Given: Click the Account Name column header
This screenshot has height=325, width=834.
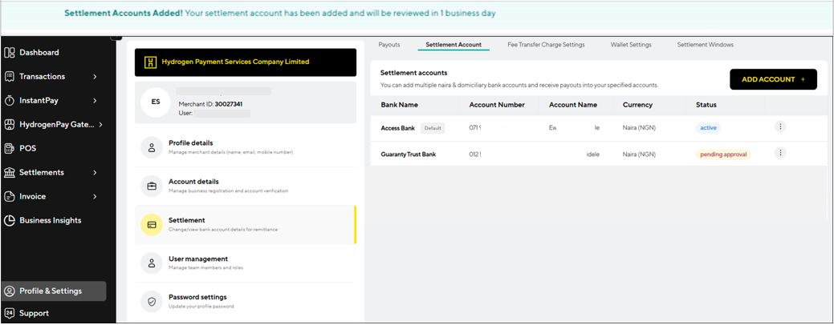Looking at the screenshot, I should pyautogui.click(x=573, y=105).
